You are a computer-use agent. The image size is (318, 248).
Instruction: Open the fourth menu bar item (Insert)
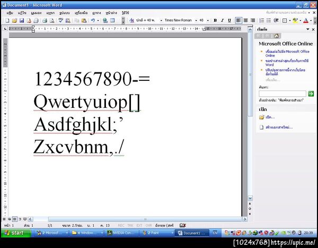tap(50, 13)
